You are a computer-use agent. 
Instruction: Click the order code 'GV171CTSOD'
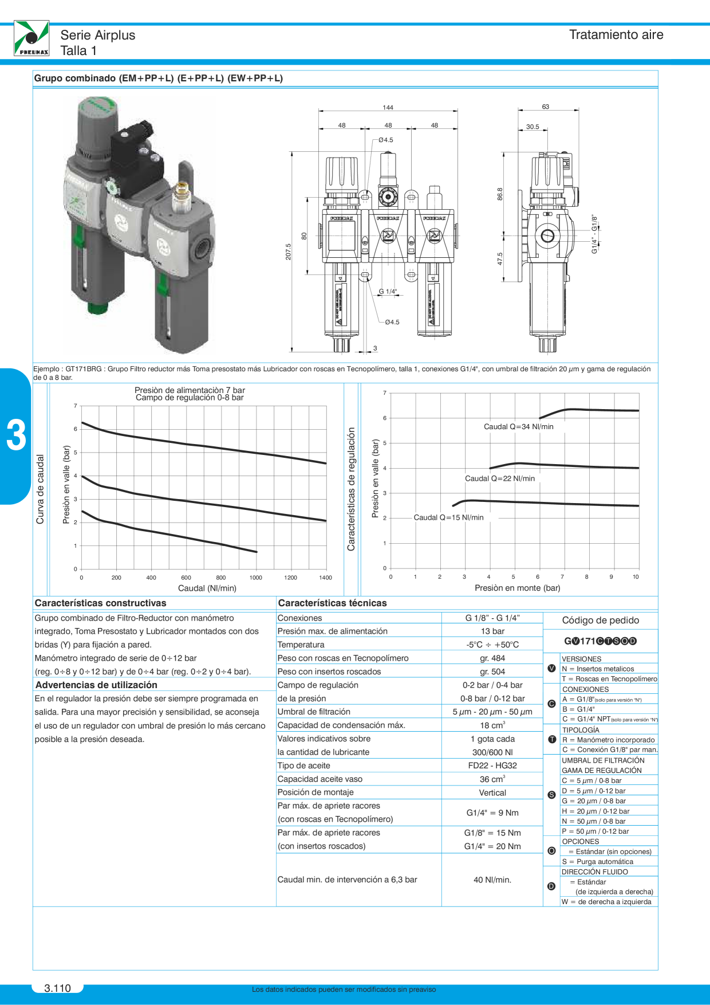(600, 641)
